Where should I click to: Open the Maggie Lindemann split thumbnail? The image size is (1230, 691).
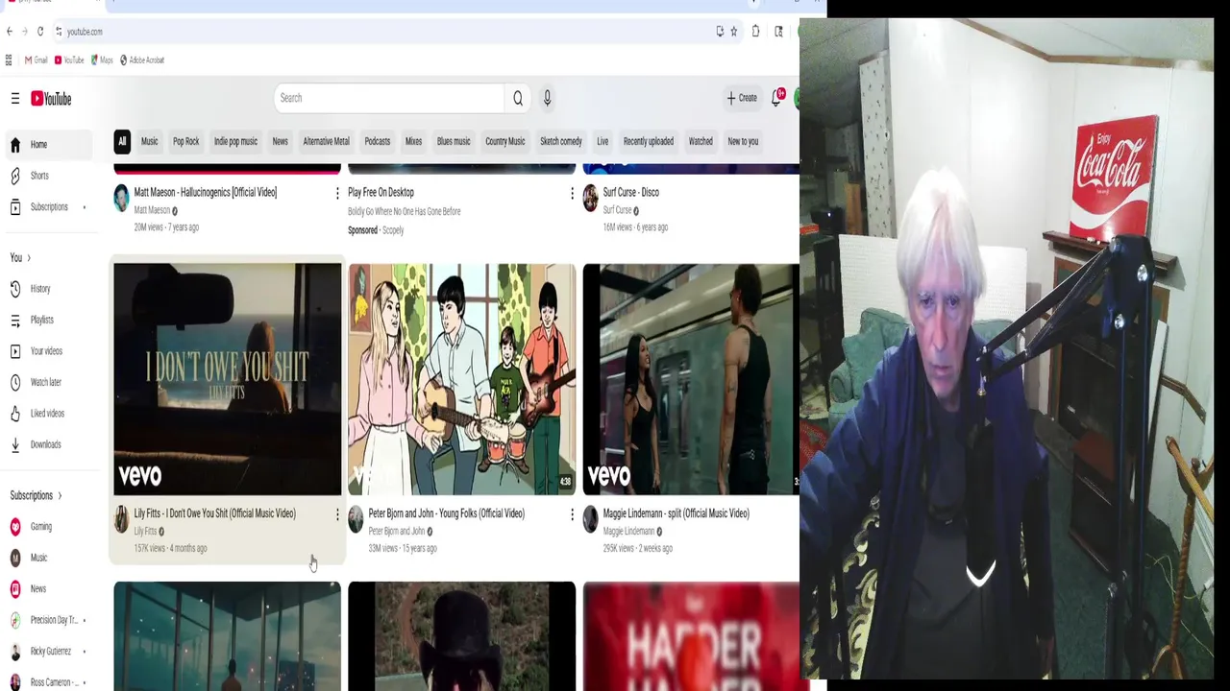pyautogui.click(x=691, y=379)
